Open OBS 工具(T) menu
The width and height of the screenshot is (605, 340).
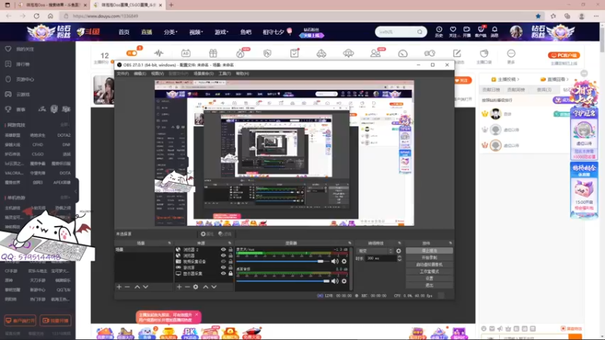click(x=225, y=73)
